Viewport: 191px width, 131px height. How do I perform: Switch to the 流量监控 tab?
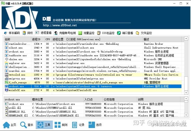[86, 33]
